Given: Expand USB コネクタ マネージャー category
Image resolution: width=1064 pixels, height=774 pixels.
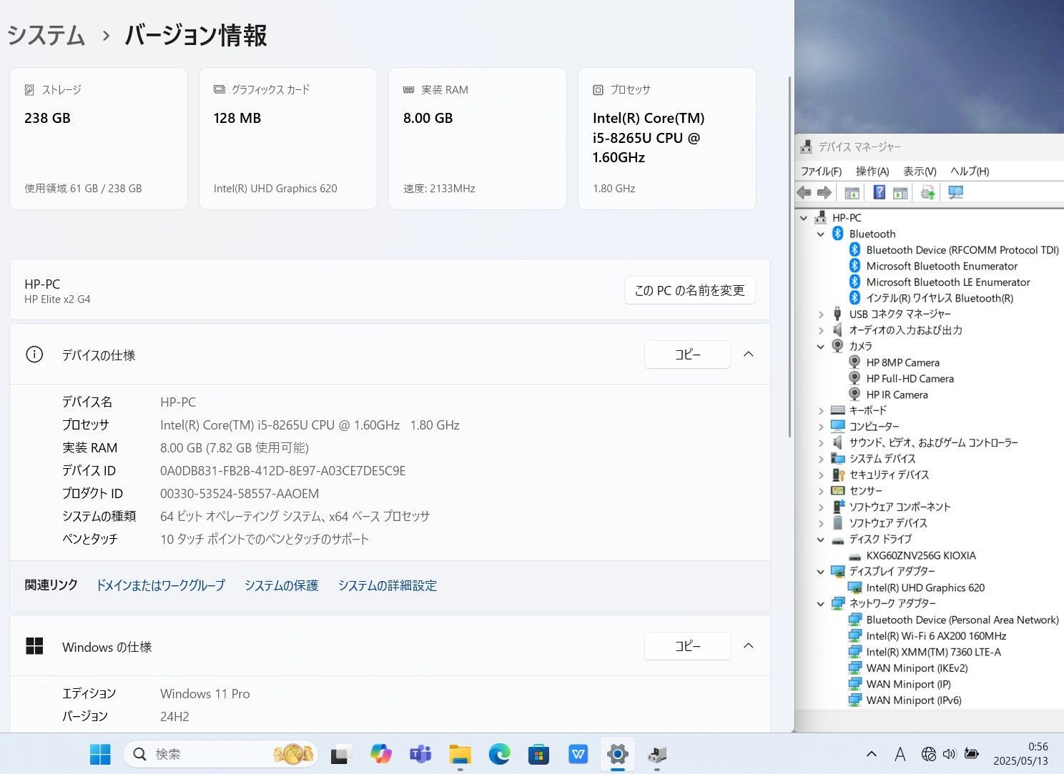Looking at the screenshot, I should 821,314.
